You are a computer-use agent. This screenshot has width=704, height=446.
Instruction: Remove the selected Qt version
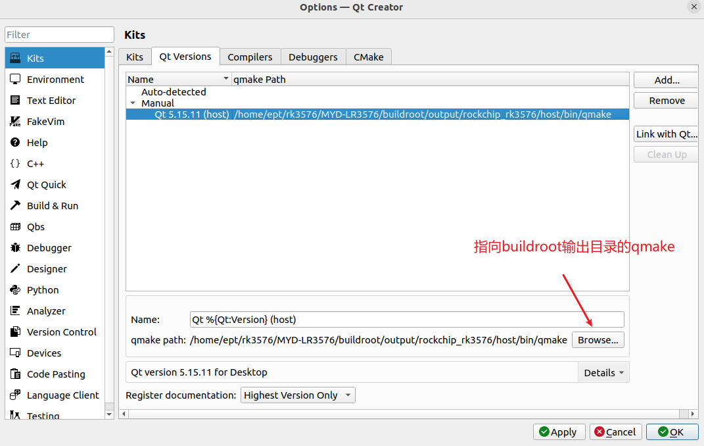click(x=667, y=101)
